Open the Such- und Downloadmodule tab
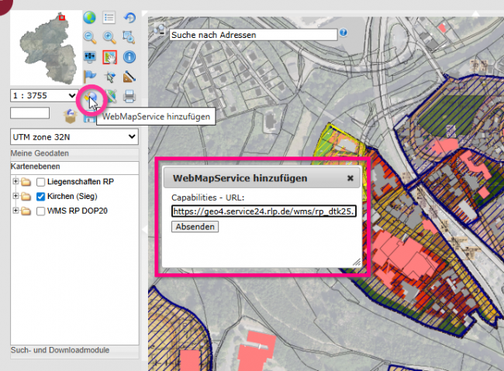This screenshot has height=371, width=504. (x=60, y=350)
